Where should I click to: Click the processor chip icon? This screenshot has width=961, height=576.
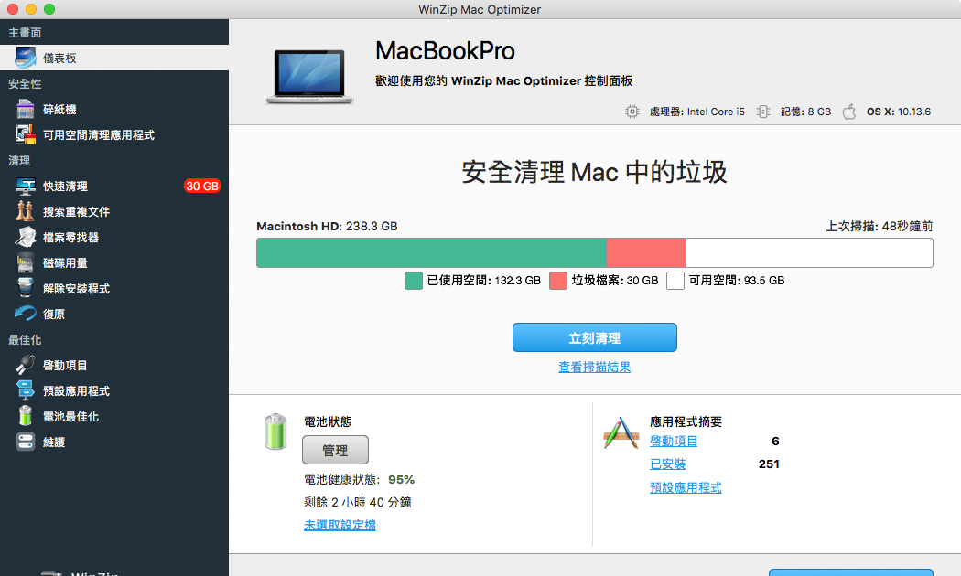point(632,112)
